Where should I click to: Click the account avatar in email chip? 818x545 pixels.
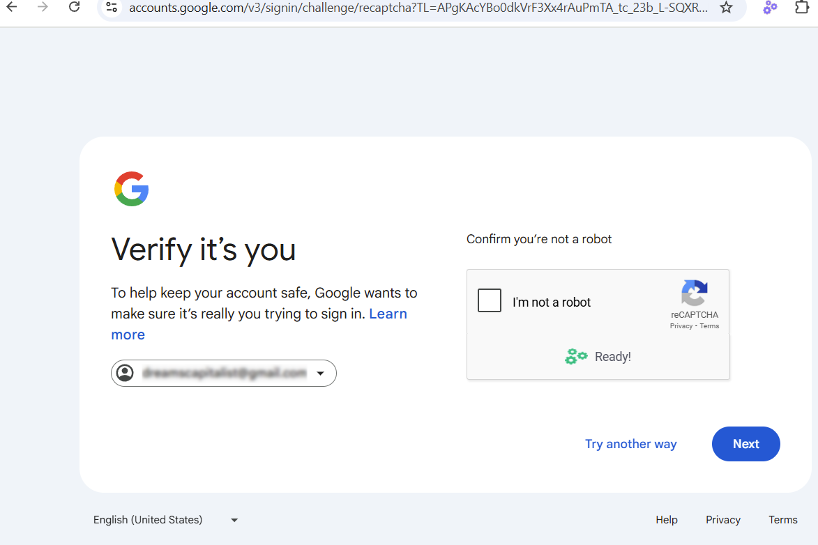coord(126,374)
